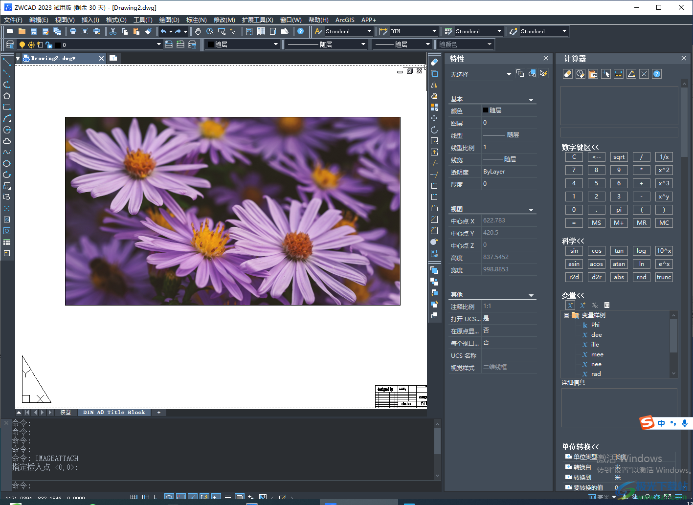Click the calculator Get Coordinates icon
Viewport: 693px width, 505px height.
606,74
